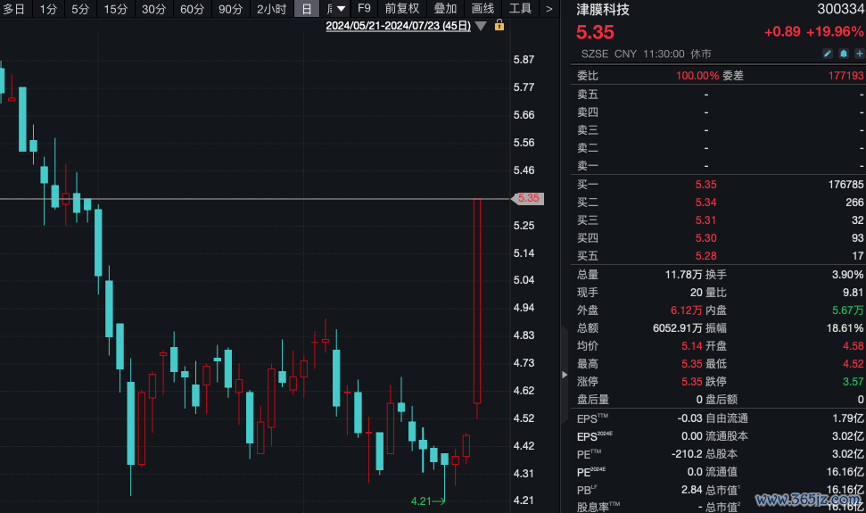The width and height of the screenshot is (866, 513).
Task: Click the 卖五 ask row label
Action: click(x=588, y=95)
